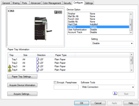This screenshot has height=106, width=139.
Task: Click the Acquire Settings button
Action: pos(22,94)
